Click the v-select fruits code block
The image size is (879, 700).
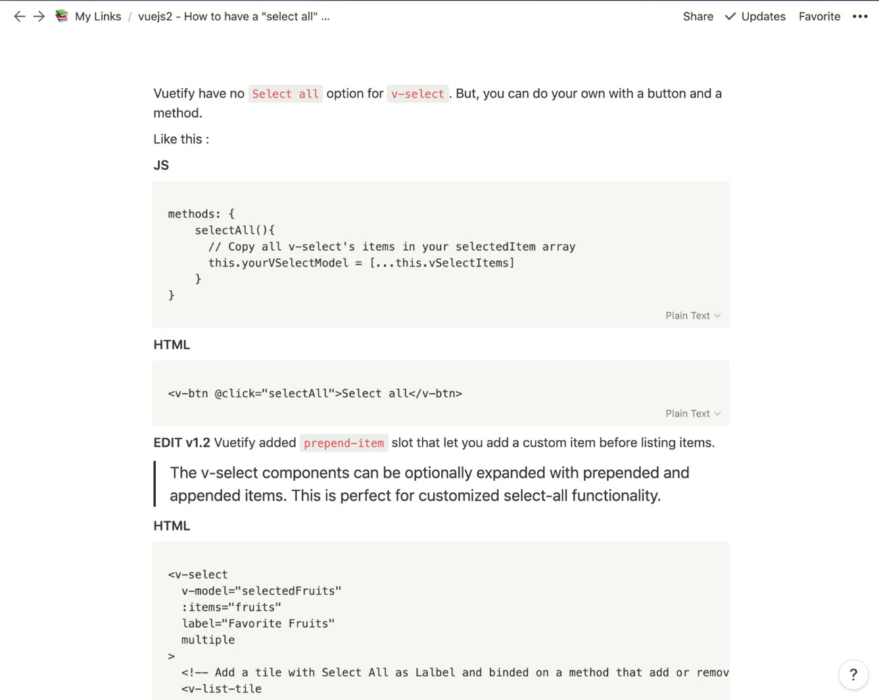coord(441,622)
